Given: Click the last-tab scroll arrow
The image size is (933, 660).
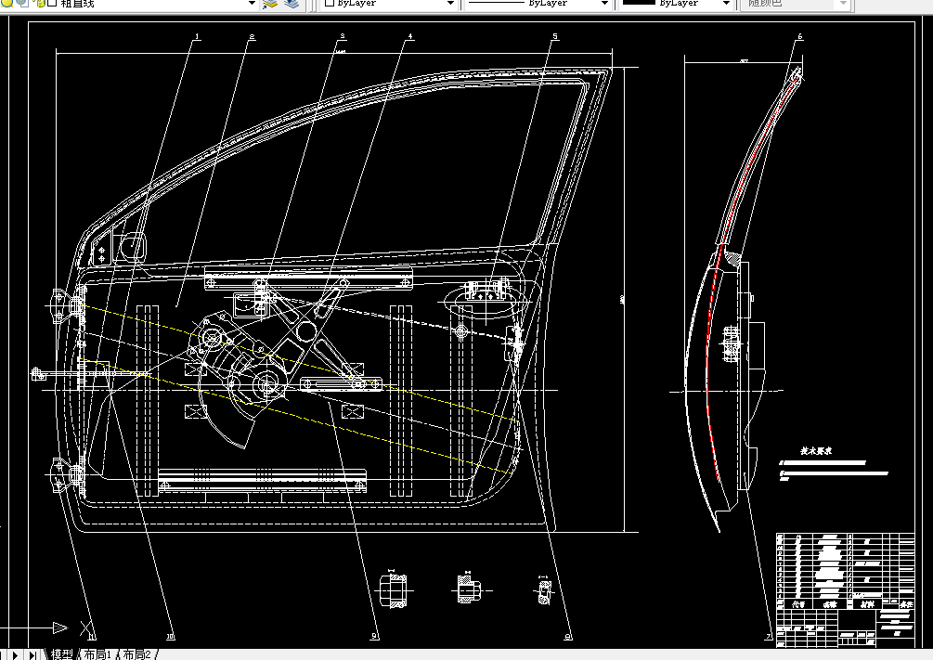Looking at the screenshot, I should tap(32, 654).
